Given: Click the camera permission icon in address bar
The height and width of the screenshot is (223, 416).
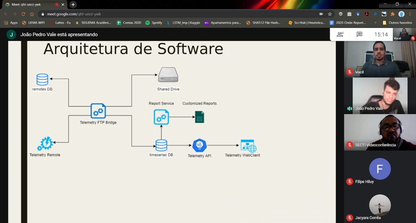Looking at the screenshot, I should tap(321, 14).
